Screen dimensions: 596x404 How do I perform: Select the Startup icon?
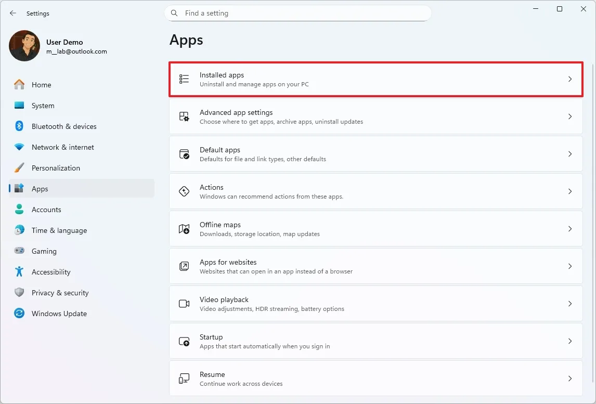(184, 341)
